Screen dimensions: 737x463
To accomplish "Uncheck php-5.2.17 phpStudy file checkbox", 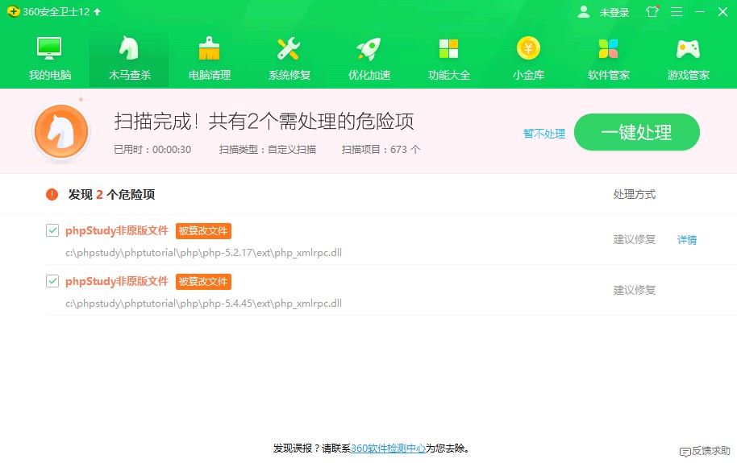I will point(52,230).
